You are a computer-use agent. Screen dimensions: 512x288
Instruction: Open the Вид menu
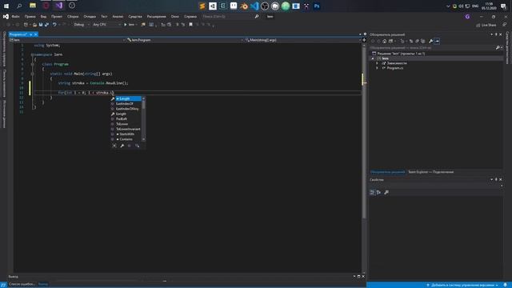pos(43,16)
